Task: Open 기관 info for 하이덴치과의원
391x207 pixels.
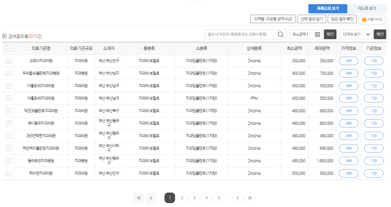Action: point(373,173)
